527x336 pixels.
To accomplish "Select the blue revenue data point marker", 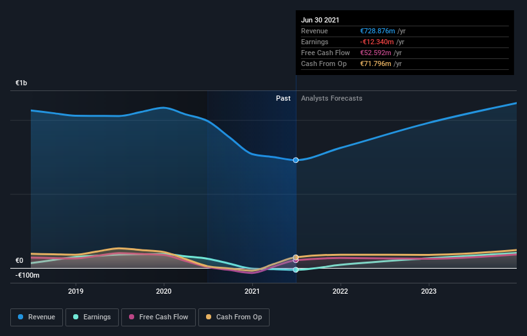I will point(296,160).
